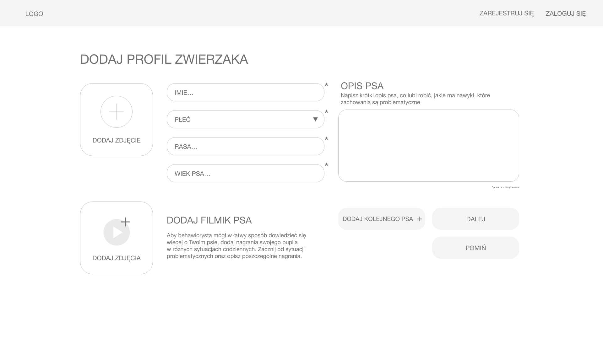Click the DODAJ ZDJĘCIE label
Screen dimensions: 603x339
(x=116, y=140)
